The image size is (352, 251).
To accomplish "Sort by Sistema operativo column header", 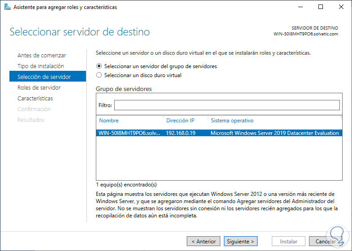I will (232, 121).
